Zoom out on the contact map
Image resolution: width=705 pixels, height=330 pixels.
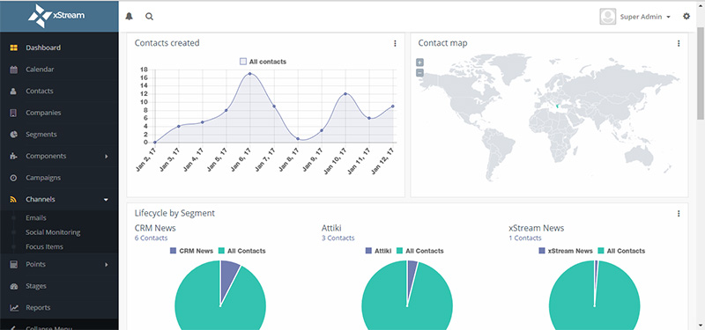tap(419, 72)
